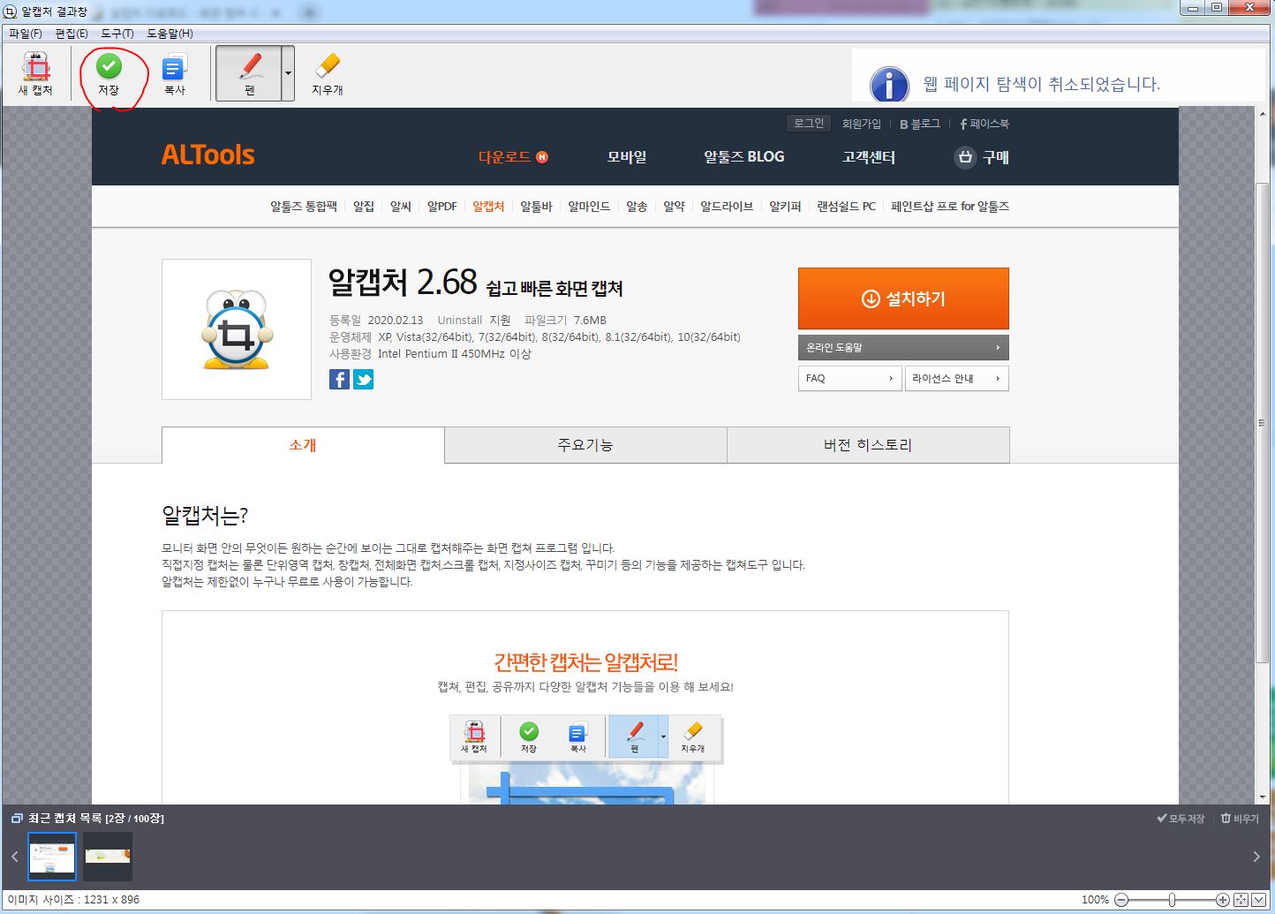Click the 회원가입 link
1275x914 pixels.
click(x=861, y=124)
